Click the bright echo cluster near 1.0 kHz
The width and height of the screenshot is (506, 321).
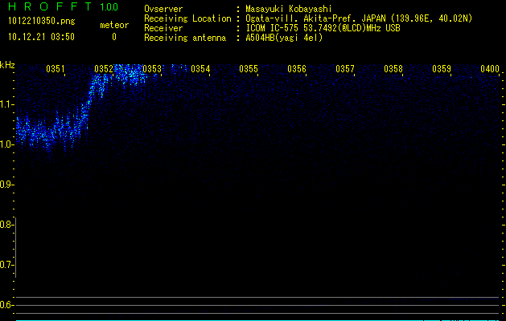pyautogui.click(x=48, y=132)
